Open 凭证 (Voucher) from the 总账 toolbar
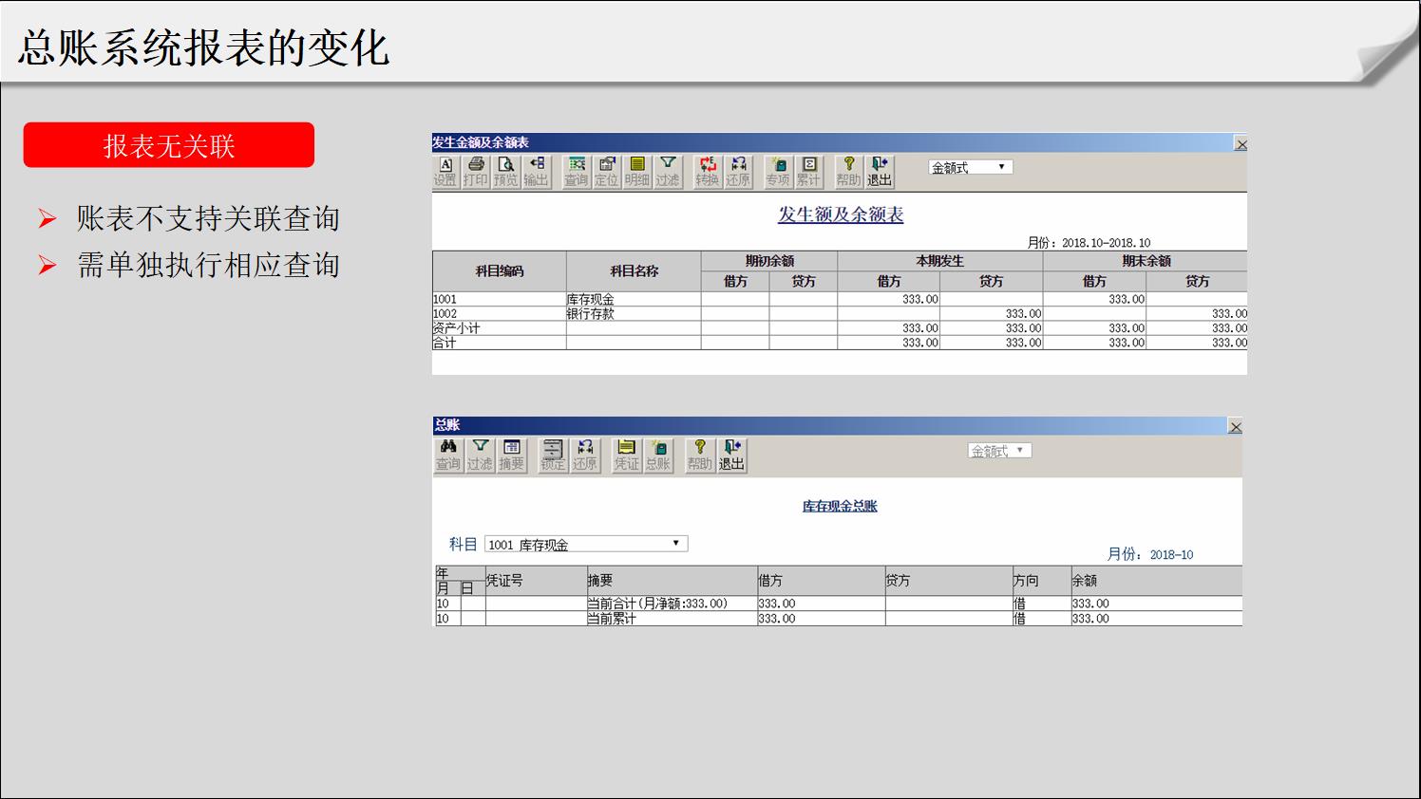The image size is (1421, 799). 626,455
